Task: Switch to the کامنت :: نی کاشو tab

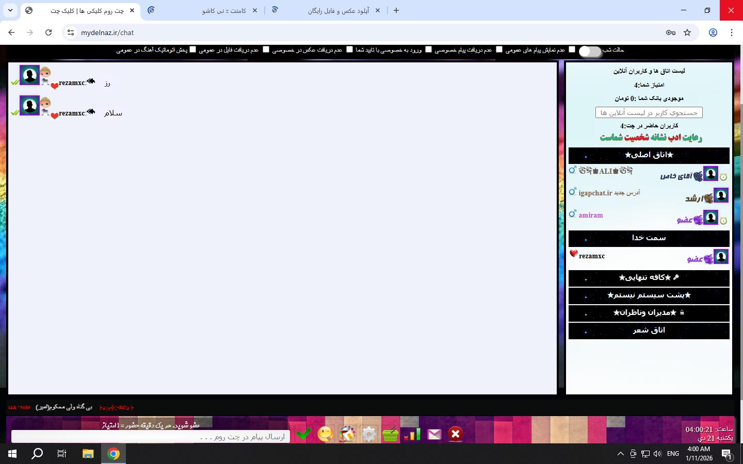Action: 224,10
